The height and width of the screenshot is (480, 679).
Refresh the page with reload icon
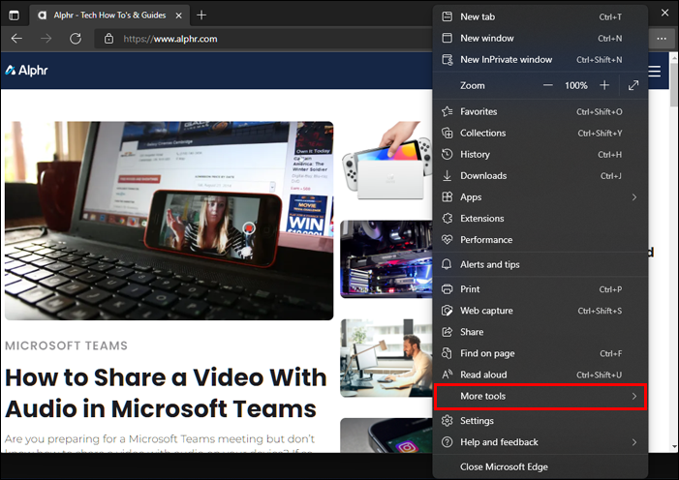(x=76, y=39)
